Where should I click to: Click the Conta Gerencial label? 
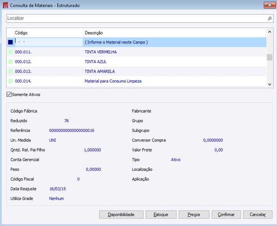pyautogui.click(x=25, y=160)
